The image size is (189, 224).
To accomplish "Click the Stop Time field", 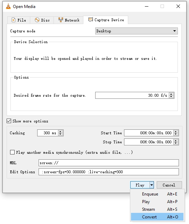I will [149, 142].
